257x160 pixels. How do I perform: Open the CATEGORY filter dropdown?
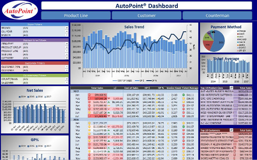coord(66,58)
